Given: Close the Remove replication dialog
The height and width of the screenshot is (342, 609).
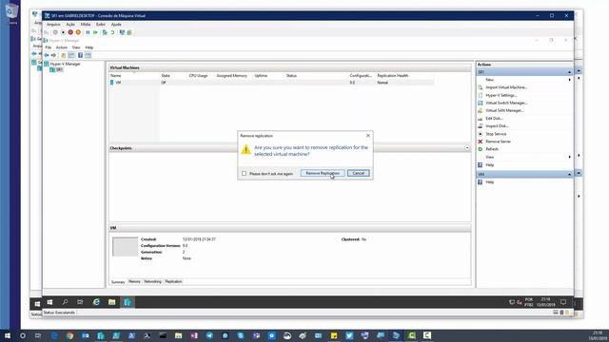Looking at the screenshot, I should click(368, 136).
